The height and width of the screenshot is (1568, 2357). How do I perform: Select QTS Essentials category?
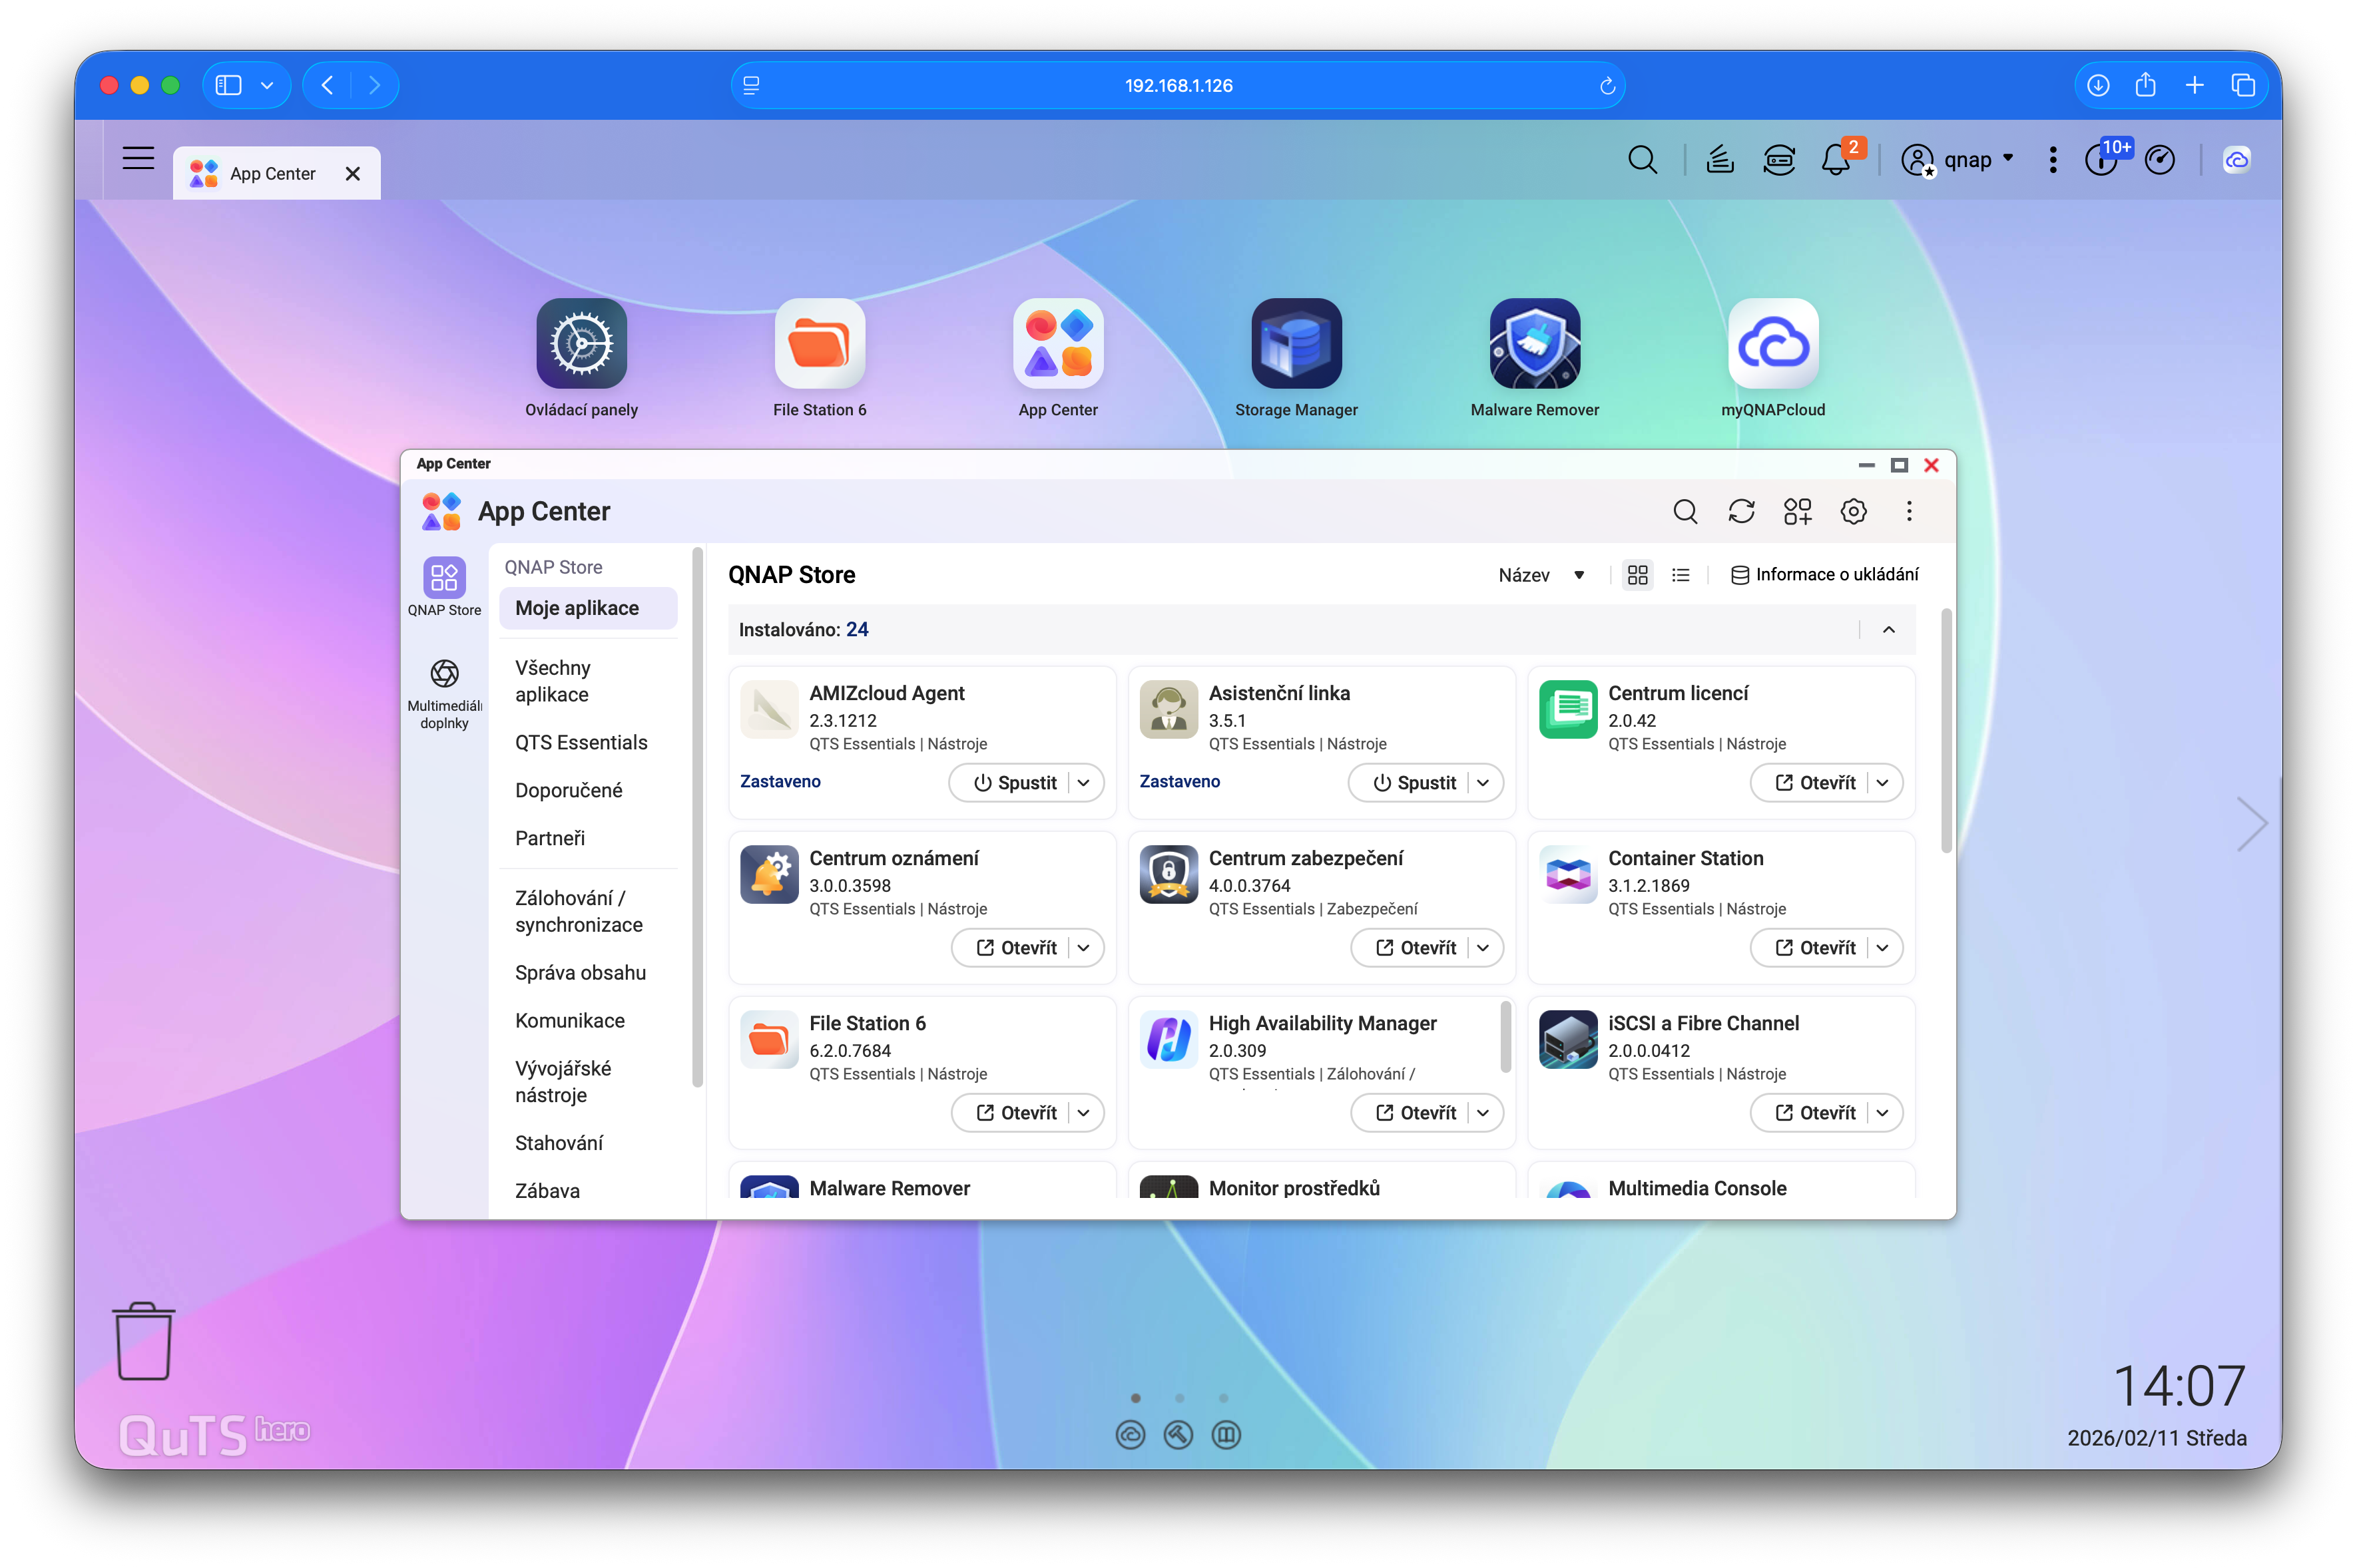[580, 742]
